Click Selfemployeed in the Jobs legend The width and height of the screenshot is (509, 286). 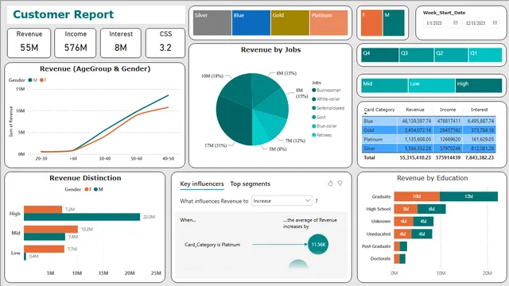coord(328,108)
